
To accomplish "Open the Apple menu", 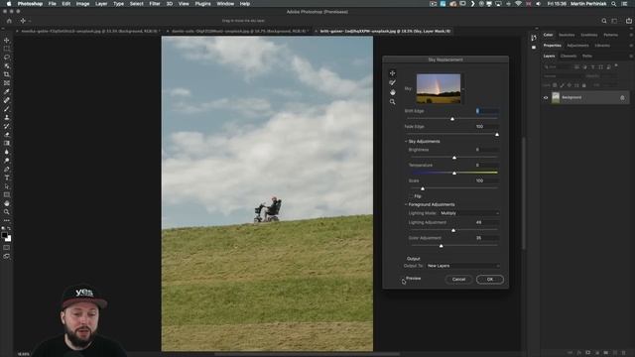I will click(x=9, y=4).
